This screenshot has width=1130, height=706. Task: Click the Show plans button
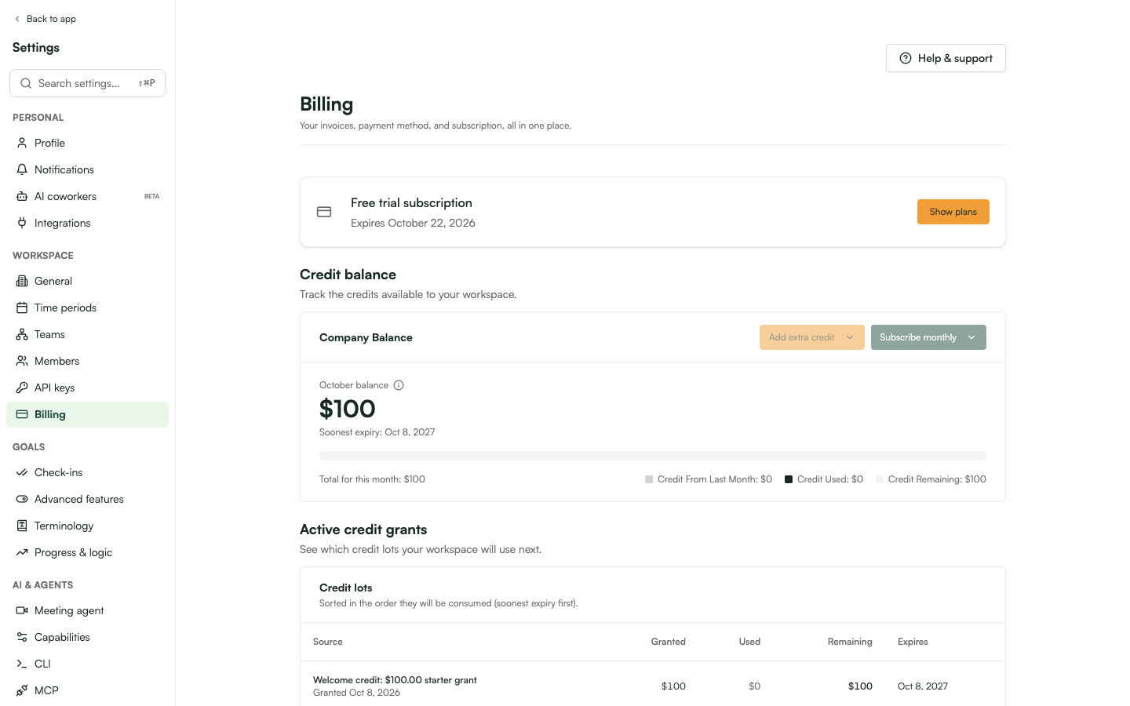pos(953,212)
